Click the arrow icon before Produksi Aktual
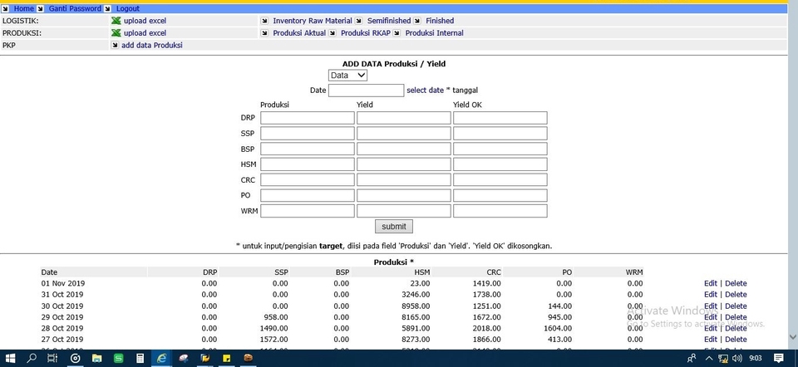798x367 pixels. tap(264, 33)
